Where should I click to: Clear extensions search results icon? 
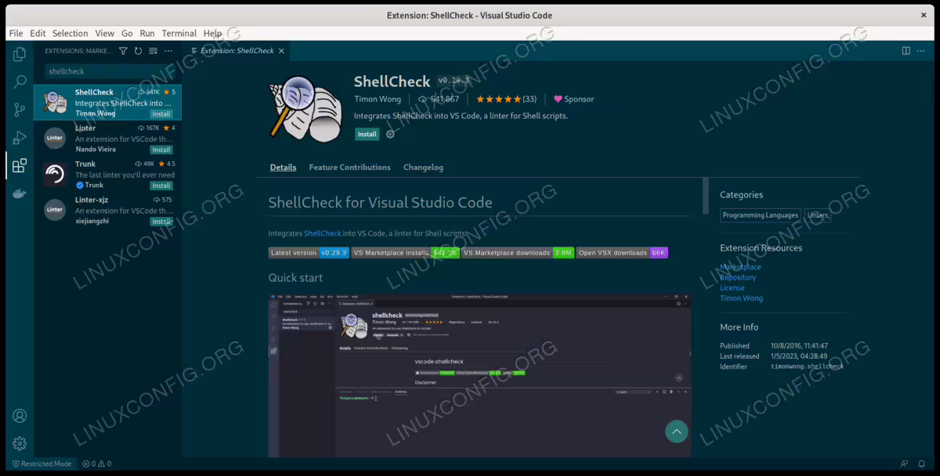[153, 51]
